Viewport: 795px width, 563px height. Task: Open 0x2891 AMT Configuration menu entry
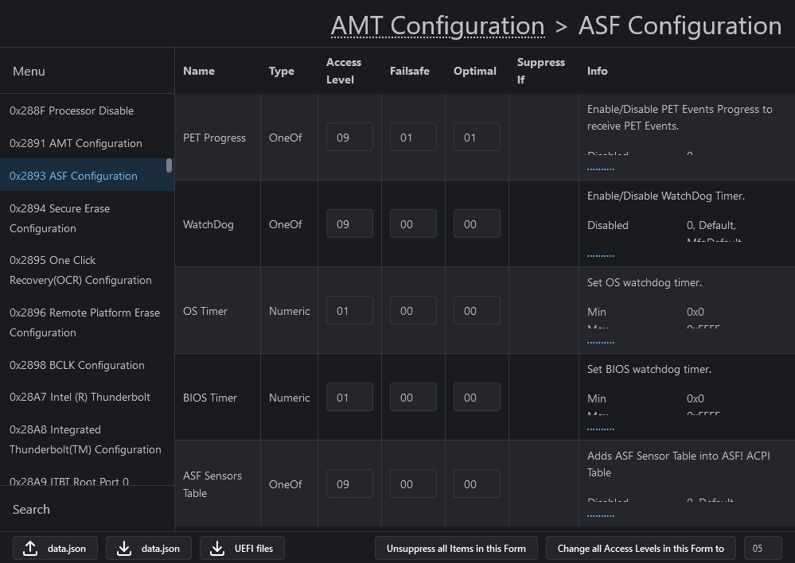tap(76, 143)
